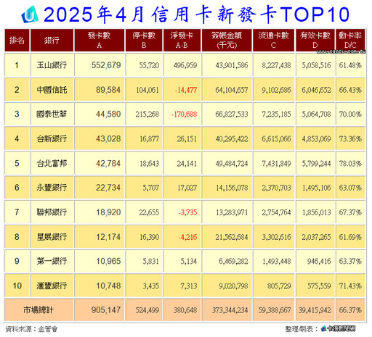This screenshot has width=372, height=337.
Task: Click the 資料來源:金管會 source note
Action: [31, 329]
